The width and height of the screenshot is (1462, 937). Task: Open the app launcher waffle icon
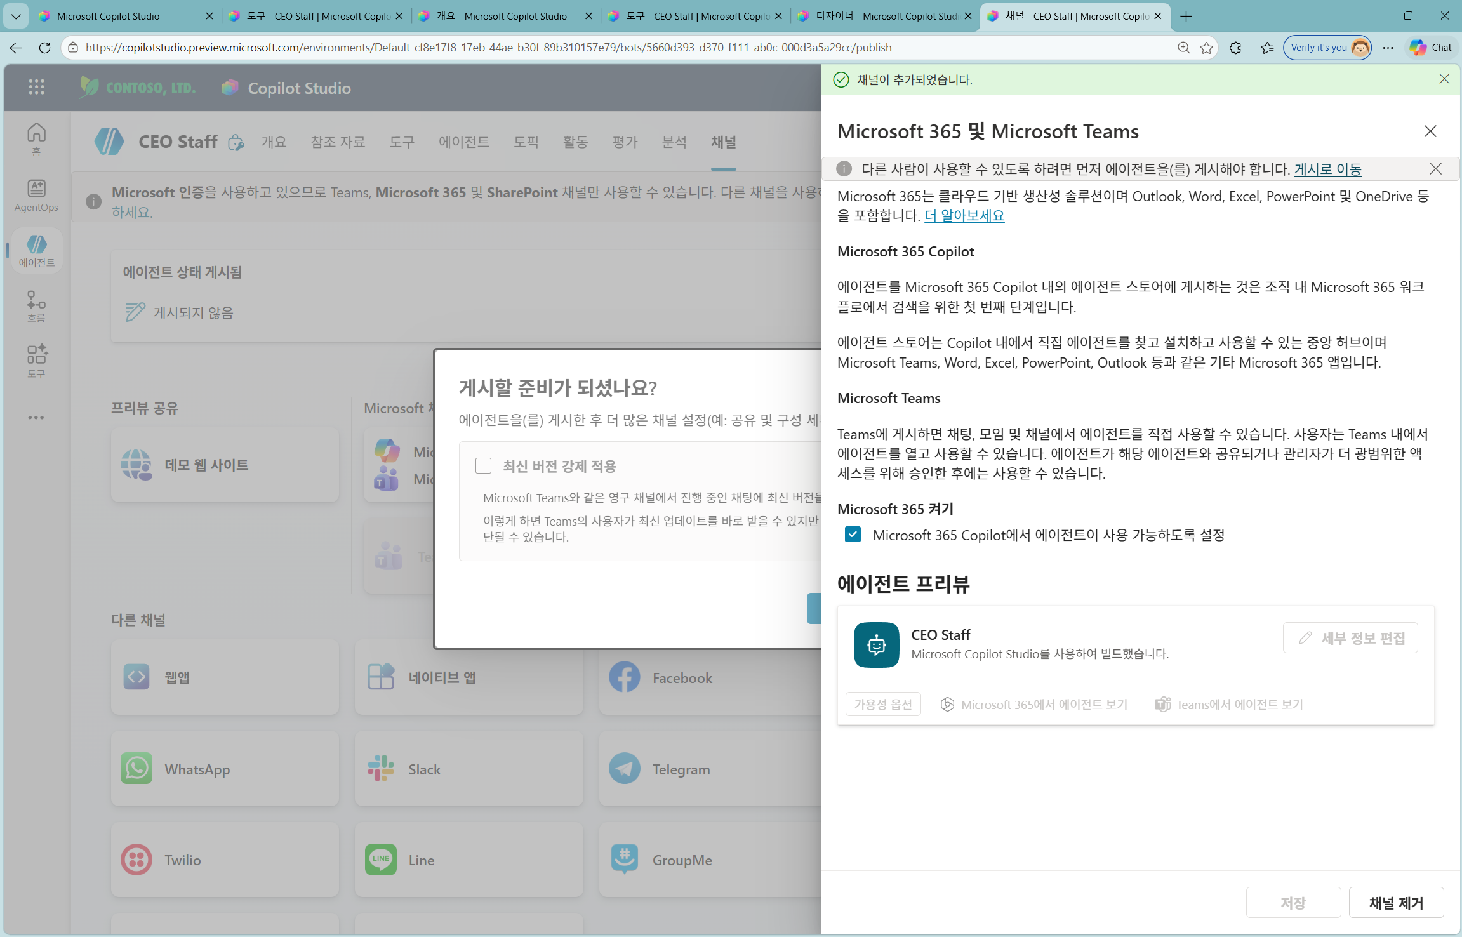(36, 88)
